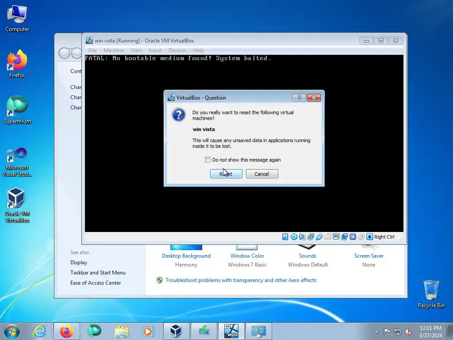
Task: Switch to VirtualBox Manager taskbar button
Action: [176, 331]
